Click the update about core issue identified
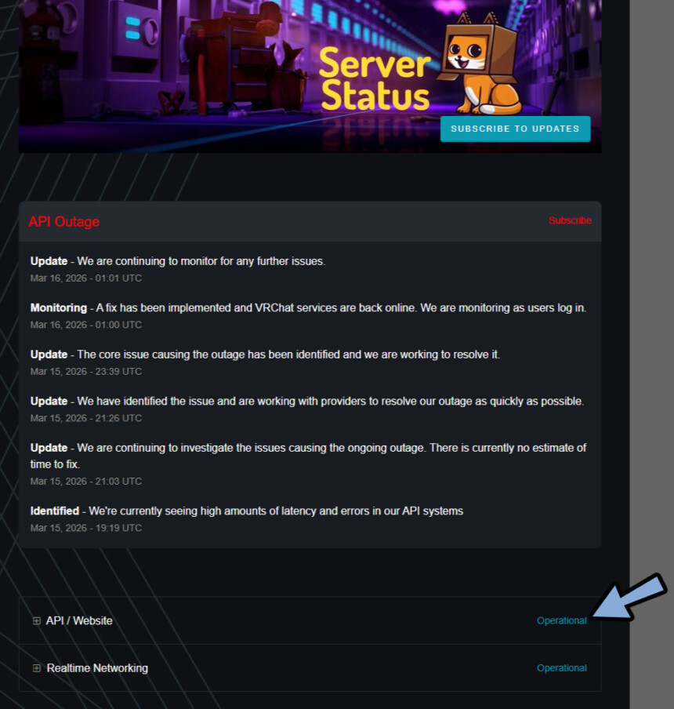The image size is (674, 709). [x=265, y=354]
